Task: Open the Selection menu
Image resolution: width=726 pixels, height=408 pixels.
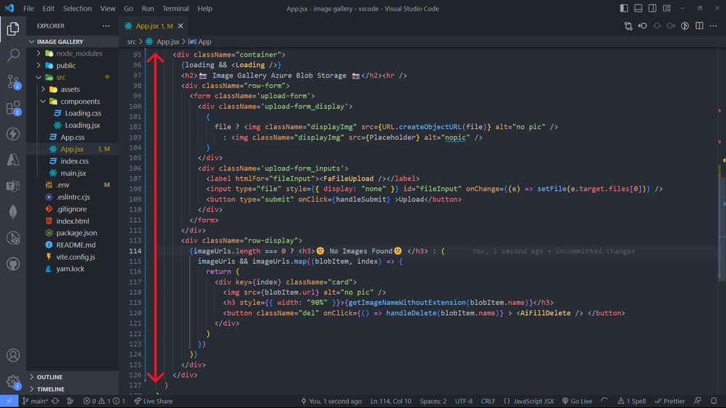Action: 77,8
